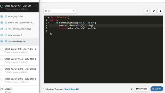Click the Week 2: July 8th - July 14th heading
Viewport: 165px width, 93px height.
(19, 49)
